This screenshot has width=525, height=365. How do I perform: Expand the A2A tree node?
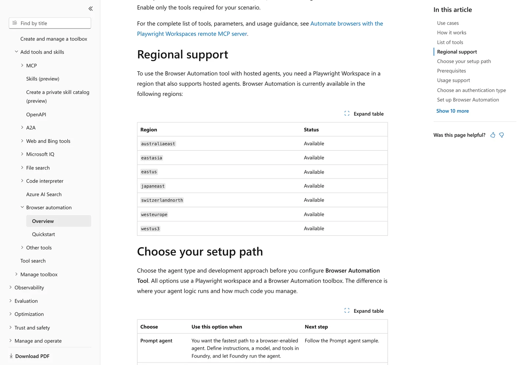click(x=22, y=127)
